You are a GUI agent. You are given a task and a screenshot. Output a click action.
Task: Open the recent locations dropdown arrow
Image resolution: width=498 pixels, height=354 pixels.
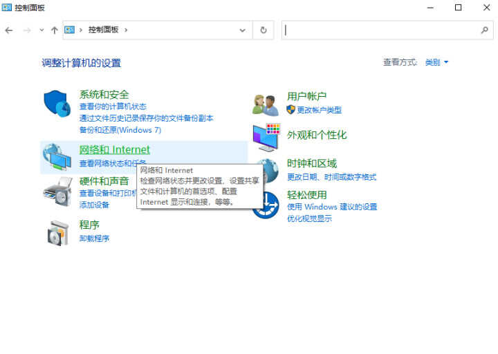41,30
